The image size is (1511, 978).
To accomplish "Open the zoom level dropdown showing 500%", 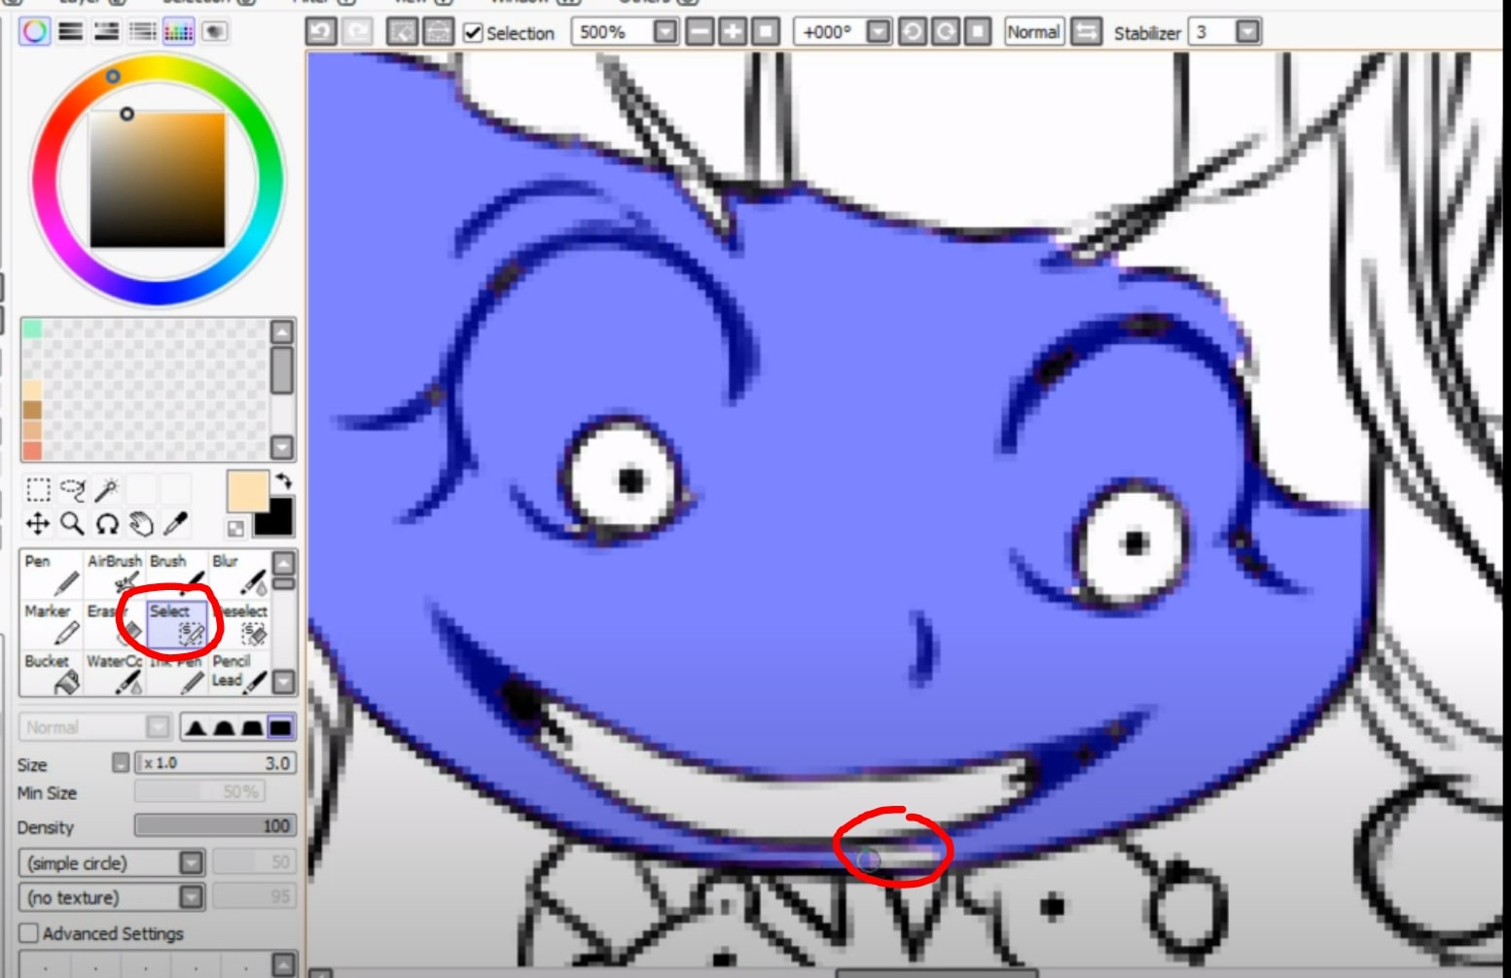I will [x=666, y=32].
